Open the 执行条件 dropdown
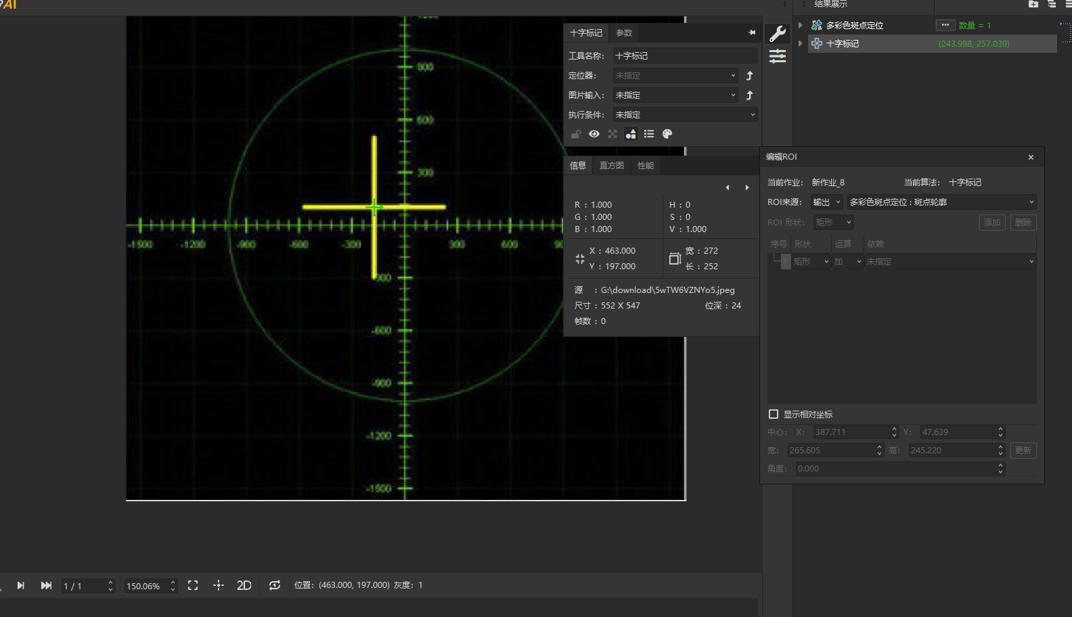The image size is (1072, 617). click(x=685, y=115)
